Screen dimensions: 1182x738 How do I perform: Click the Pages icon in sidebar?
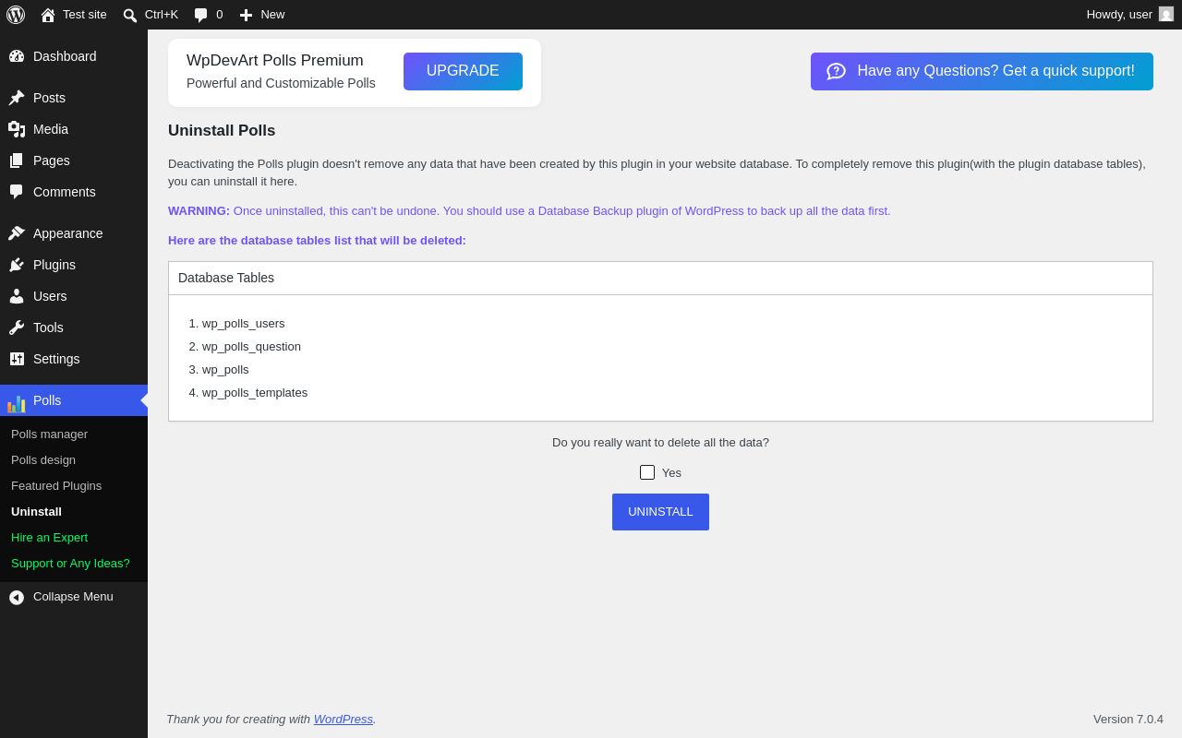[17, 161]
